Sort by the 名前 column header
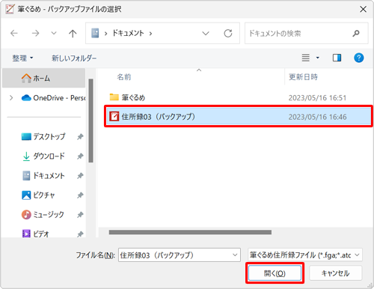Viewport: 374px width, 289px height. pos(124,77)
